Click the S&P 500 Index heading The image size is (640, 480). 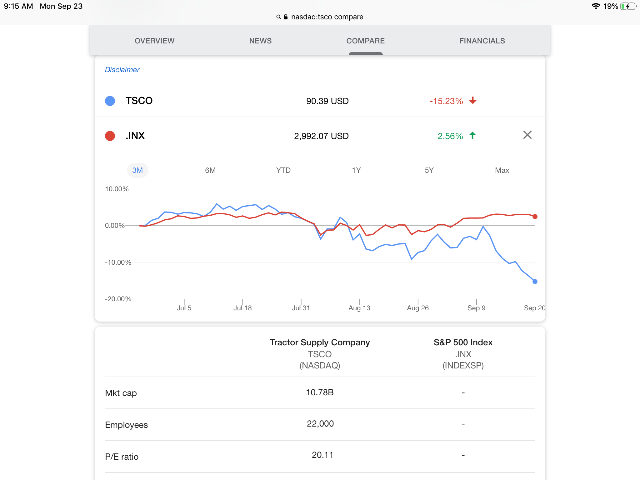click(x=463, y=342)
